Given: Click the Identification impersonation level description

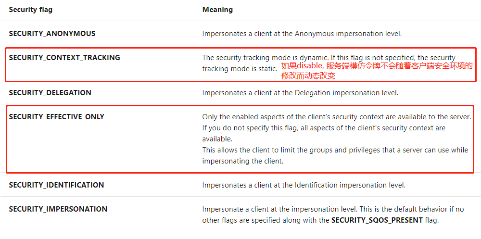Looking at the screenshot, I should pos(304,185).
